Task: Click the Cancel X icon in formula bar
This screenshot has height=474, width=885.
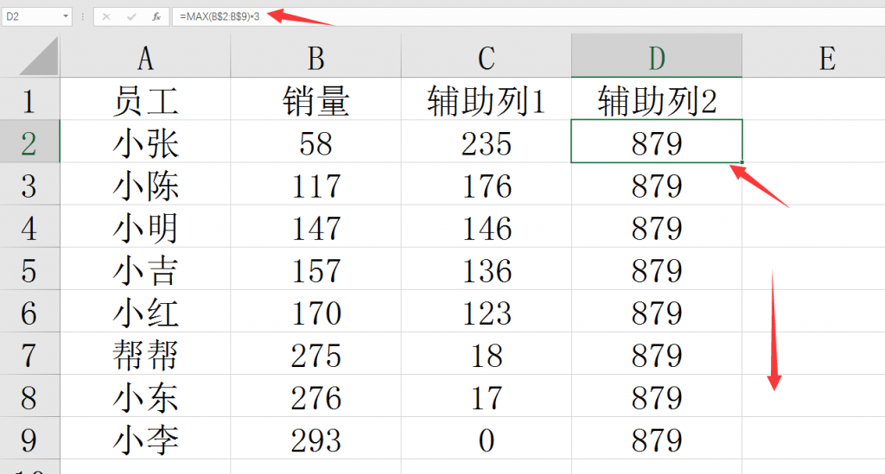Action: [106, 16]
